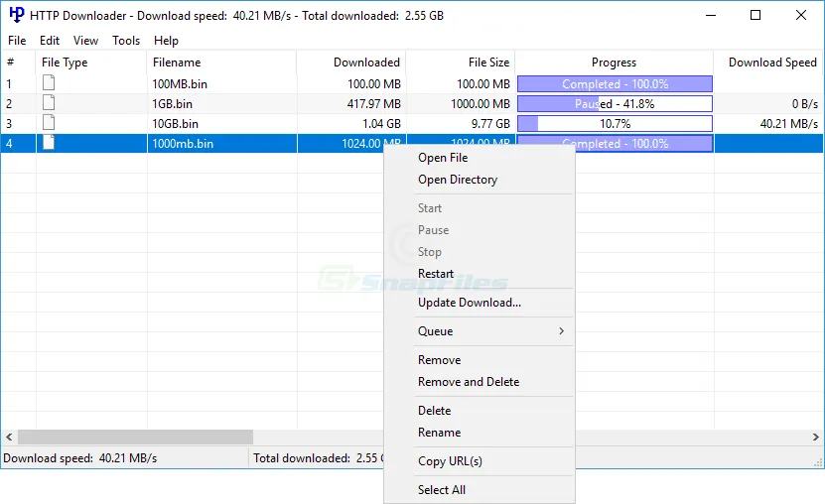This screenshot has height=504, width=825.
Task: Choose Open Directory from context menu
Action: coord(479,180)
